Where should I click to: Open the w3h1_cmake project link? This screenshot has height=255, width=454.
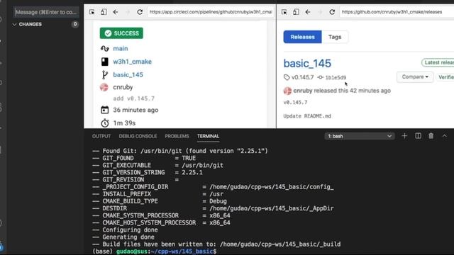click(x=133, y=62)
